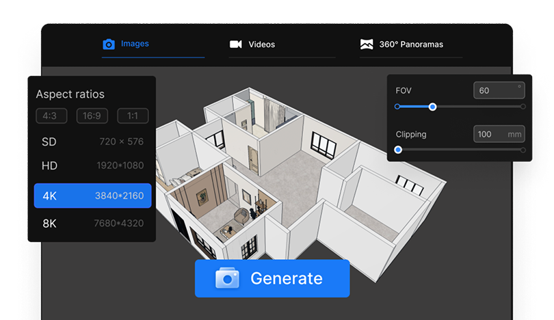Click the Clipping mm input field
The image size is (554, 320).
click(x=498, y=134)
